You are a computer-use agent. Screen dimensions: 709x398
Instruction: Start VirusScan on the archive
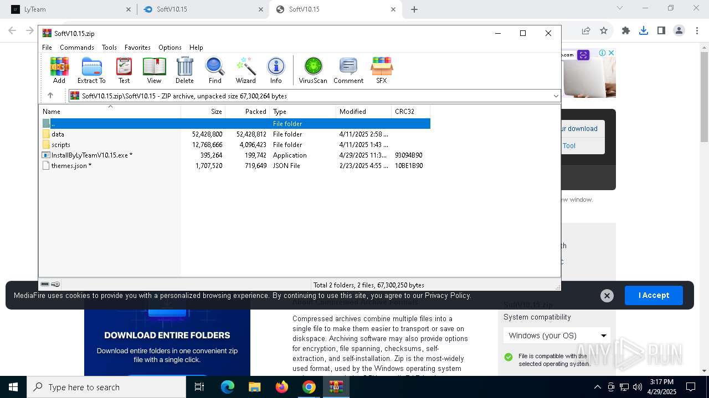313,70
